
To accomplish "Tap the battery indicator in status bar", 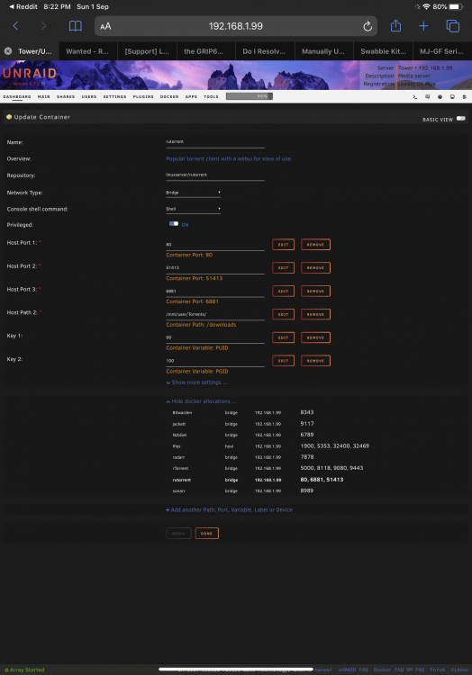I will pos(455,6).
